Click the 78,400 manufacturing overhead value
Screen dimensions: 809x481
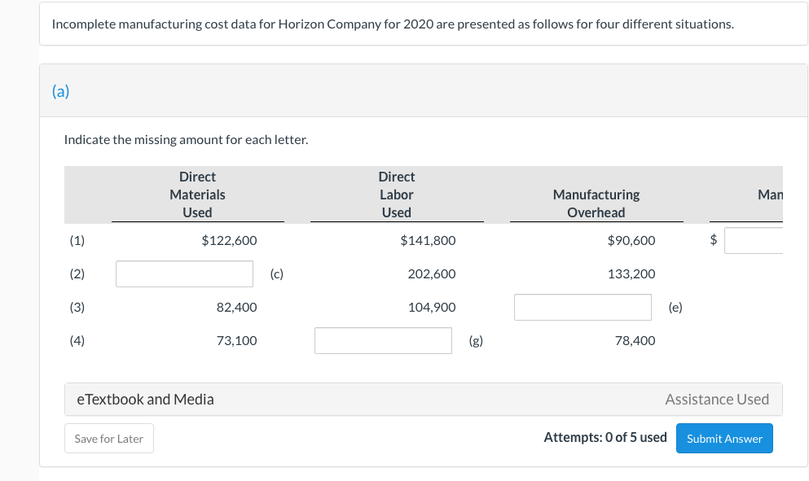click(x=635, y=341)
